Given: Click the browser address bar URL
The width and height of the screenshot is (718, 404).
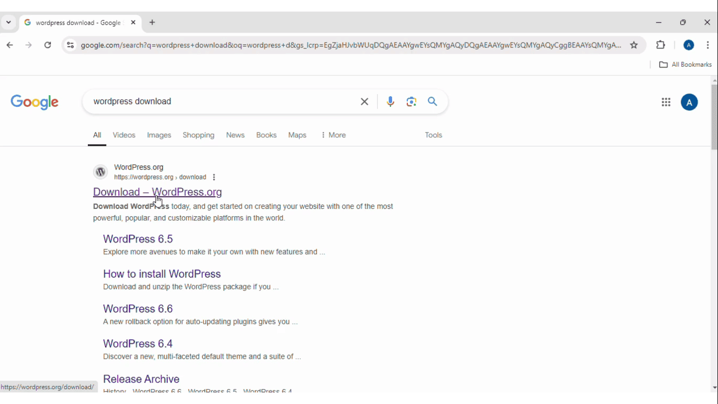Looking at the screenshot, I should pos(351,45).
